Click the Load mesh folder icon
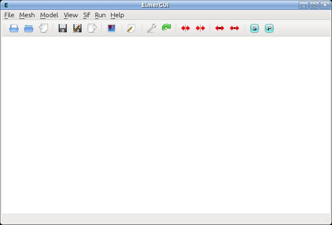The width and height of the screenshot is (332, 225). pyautogui.click(x=29, y=28)
